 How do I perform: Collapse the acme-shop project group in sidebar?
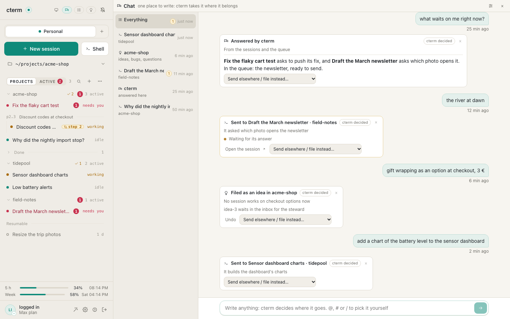point(8,94)
